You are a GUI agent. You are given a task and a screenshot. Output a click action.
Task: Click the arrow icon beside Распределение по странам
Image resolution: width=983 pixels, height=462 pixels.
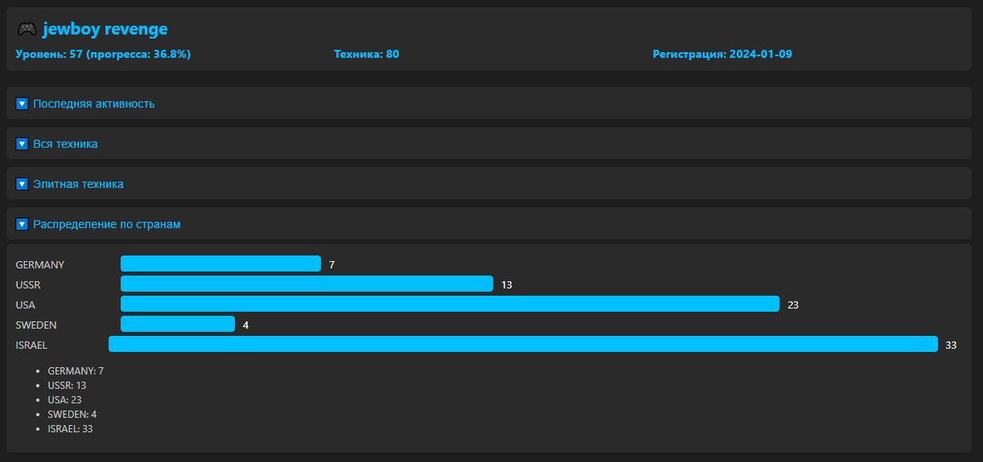point(23,224)
